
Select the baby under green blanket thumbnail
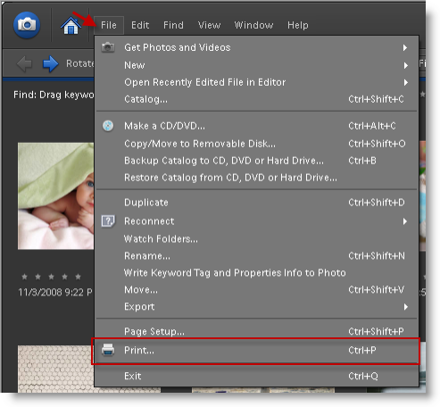(55, 195)
